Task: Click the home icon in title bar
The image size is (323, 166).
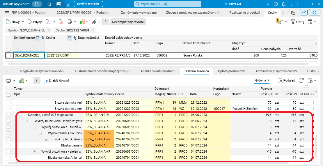Action: [49, 4]
